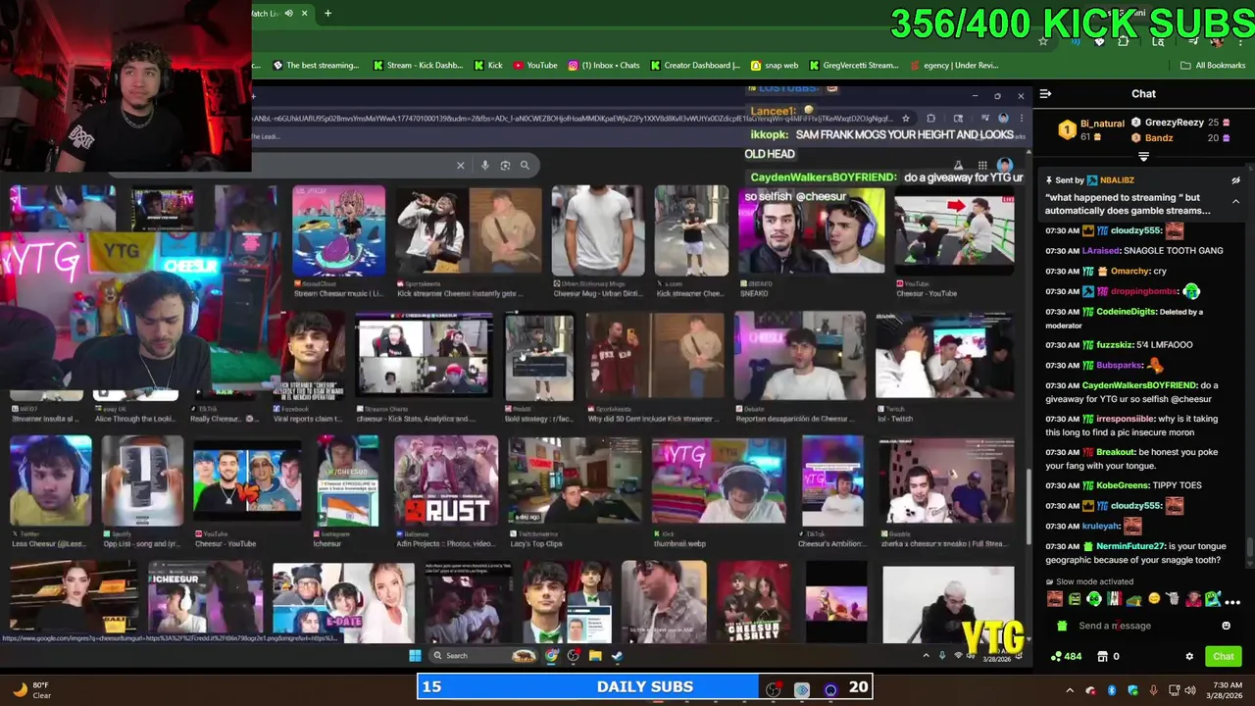1255x706 pixels.
Task: Click NBALIBZ name in pinned message
Action: point(1118,180)
